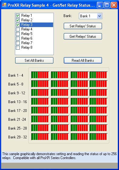Click the Bank 5 - 8 row label
Screen dimensions: 119x170
coord(16,84)
